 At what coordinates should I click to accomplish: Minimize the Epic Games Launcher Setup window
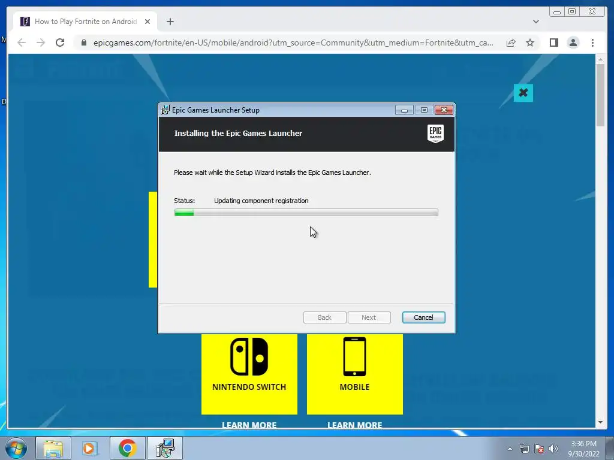[404, 110]
